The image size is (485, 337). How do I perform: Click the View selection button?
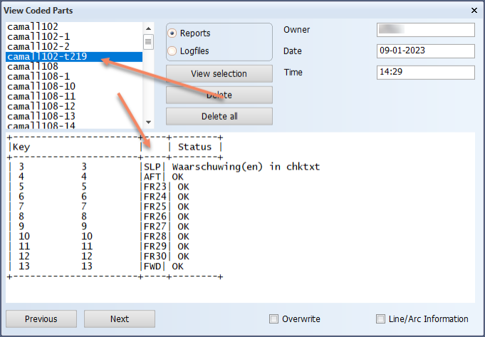219,73
